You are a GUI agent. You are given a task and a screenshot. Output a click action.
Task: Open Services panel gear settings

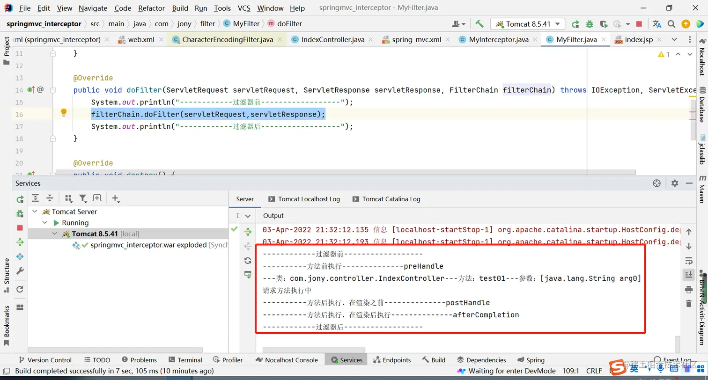tap(674, 183)
